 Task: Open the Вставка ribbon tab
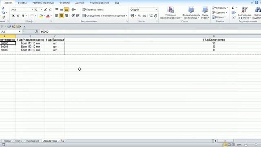coord(22,3)
